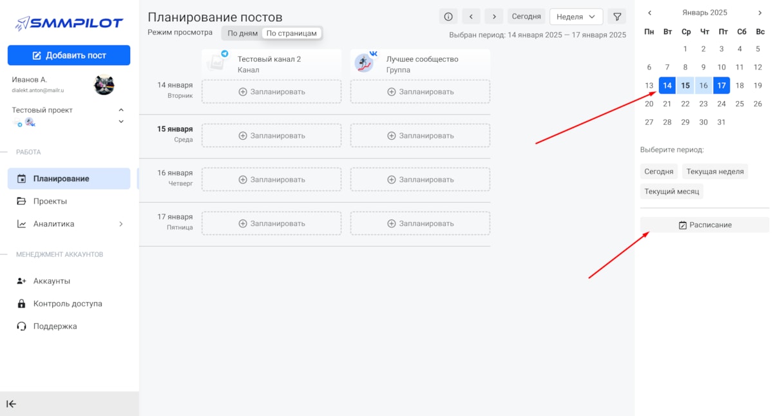Select 31 in the January calendar
This screenshot has width=773, height=416.
721,122
